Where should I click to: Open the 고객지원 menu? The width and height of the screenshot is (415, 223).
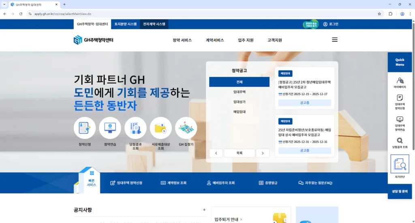tap(274, 40)
